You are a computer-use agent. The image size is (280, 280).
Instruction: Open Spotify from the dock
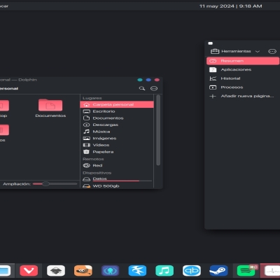[246, 272]
